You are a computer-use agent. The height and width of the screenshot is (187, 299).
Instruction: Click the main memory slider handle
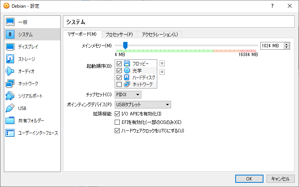tap(125, 45)
